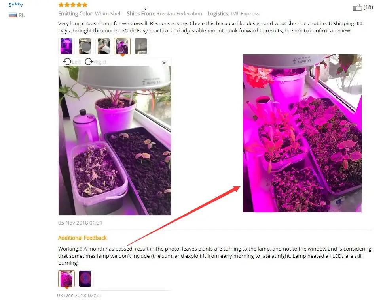Close the enlarged photo viewer
The width and height of the screenshot is (383, 300).
tap(164, 63)
